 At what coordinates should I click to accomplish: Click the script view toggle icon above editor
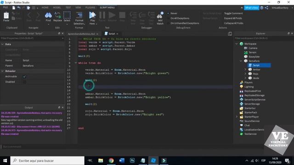[x=230, y=33]
